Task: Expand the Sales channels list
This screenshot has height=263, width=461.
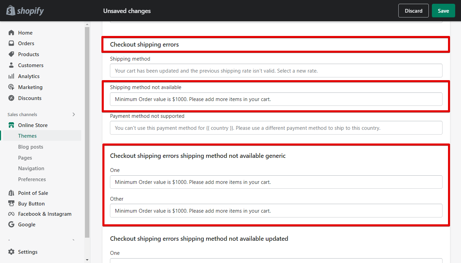Action: [x=74, y=114]
